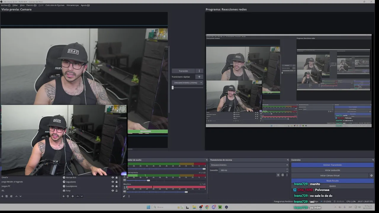379x213 pixels.
Task: Open the Herramientas menu
Action: coord(73,5)
